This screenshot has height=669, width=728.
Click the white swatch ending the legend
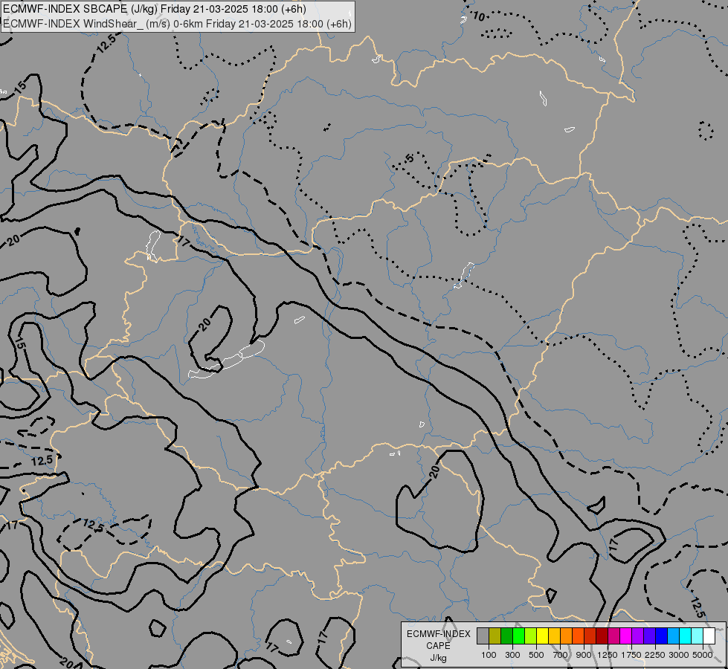pos(709,636)
